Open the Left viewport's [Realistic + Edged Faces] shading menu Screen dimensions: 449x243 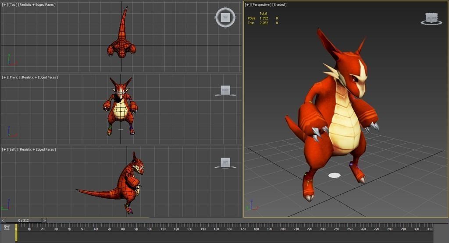[x=37, y=149]
